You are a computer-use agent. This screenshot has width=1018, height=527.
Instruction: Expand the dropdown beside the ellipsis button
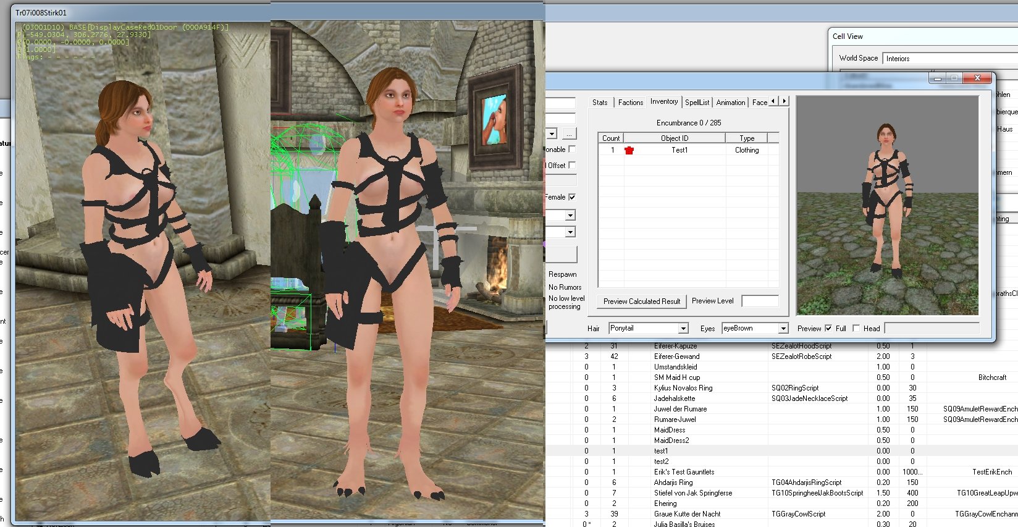tap(552, 133)
